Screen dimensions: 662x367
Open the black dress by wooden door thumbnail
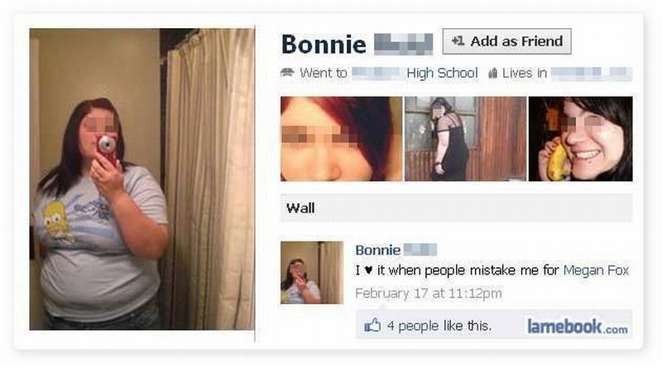pyautogui.click(x=465, y=139)
